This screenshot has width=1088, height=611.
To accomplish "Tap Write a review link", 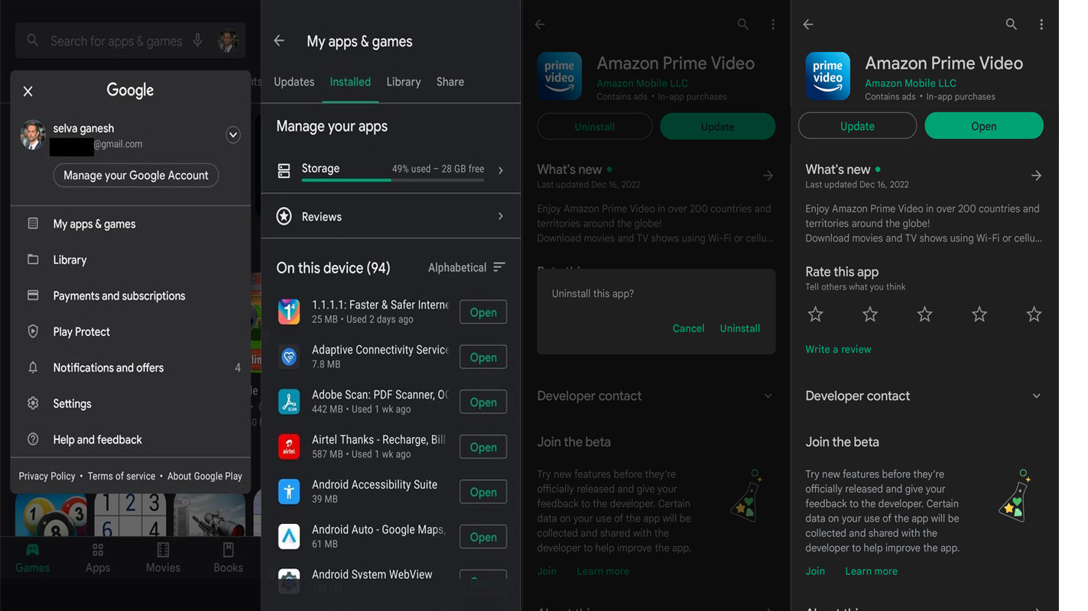I will click(838, 349).
